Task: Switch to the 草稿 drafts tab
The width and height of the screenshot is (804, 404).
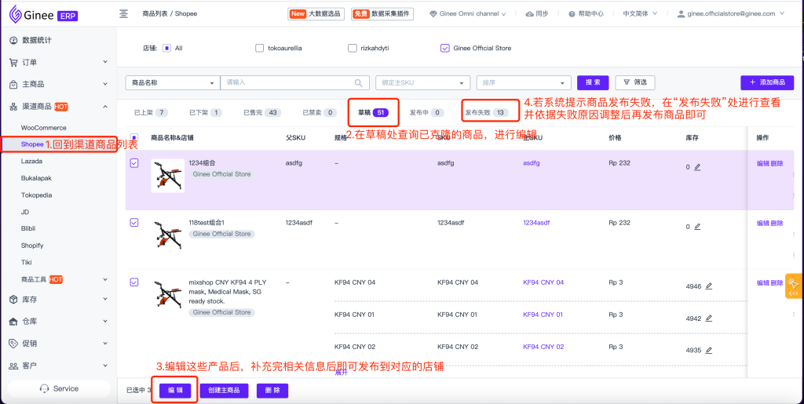Action: pos(373,113)
